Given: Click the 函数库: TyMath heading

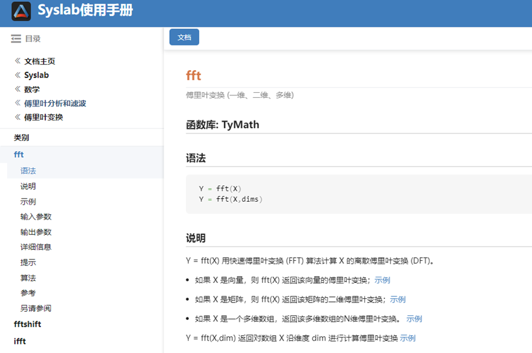Looking at the screenshot, I should 223,125.
